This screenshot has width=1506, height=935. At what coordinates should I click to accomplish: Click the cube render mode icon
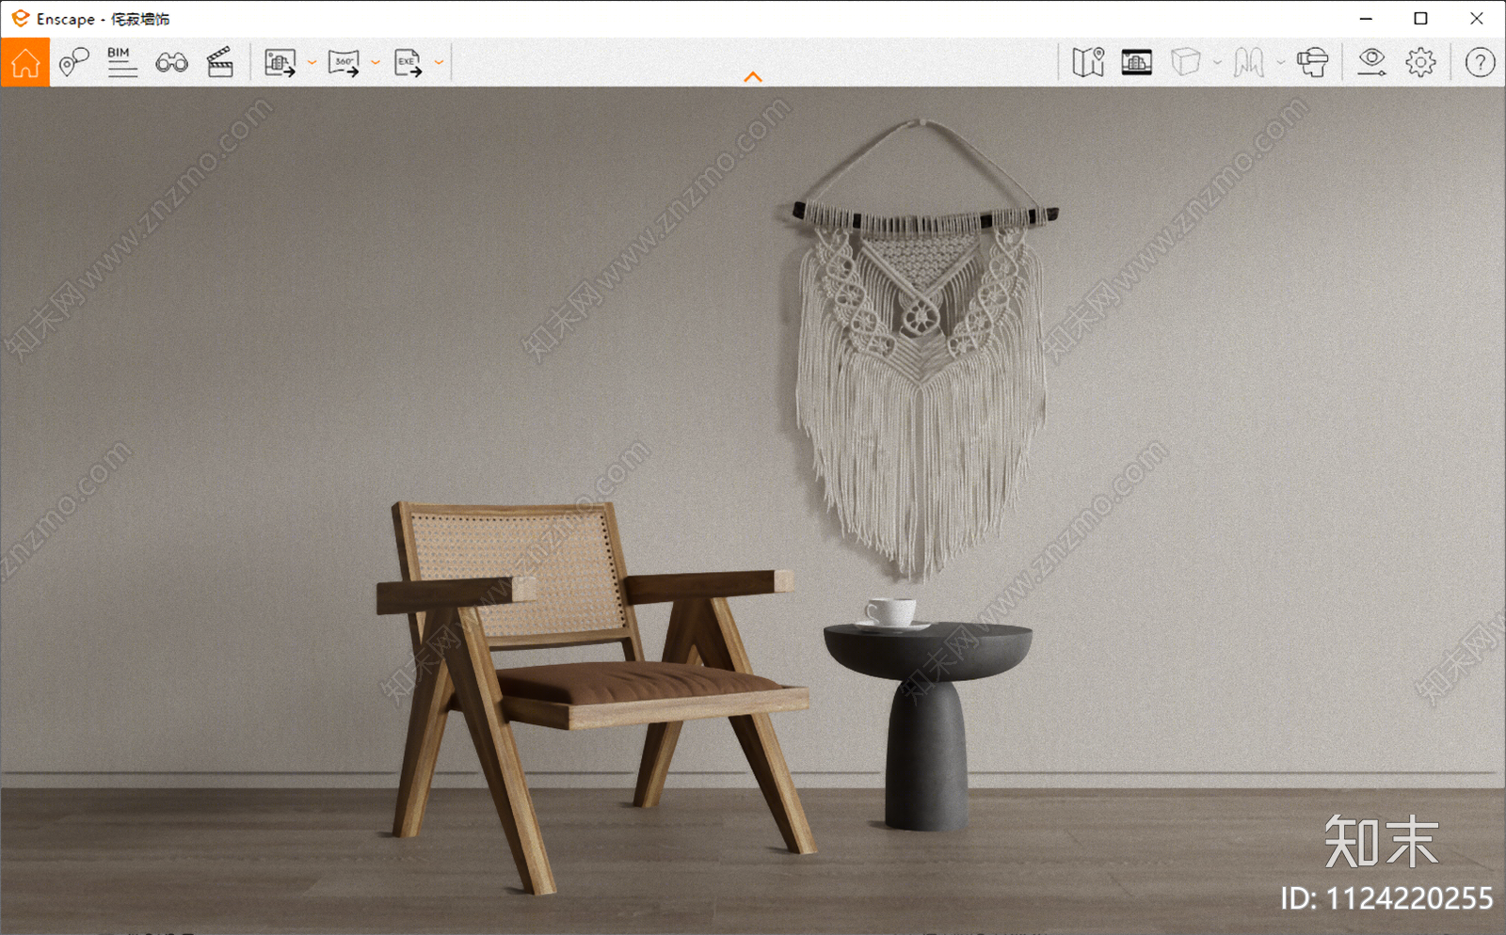tap(1186, 63)
